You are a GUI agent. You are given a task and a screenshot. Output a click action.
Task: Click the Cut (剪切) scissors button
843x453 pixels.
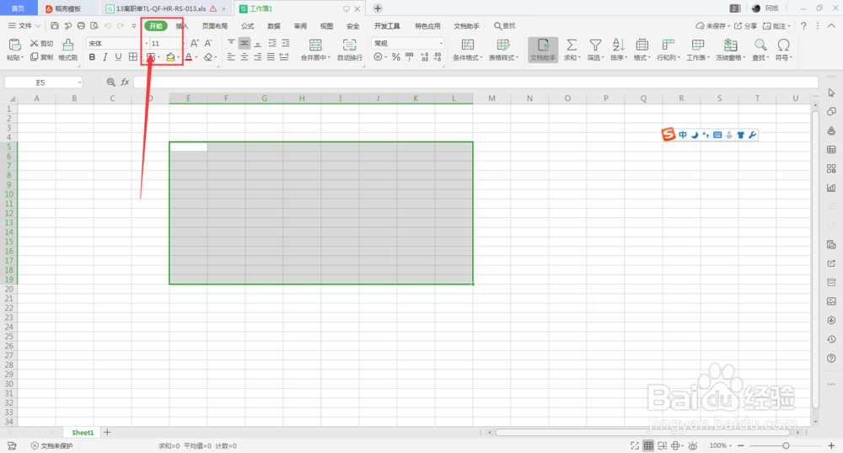pyautogui.click(x=41, y=44)
